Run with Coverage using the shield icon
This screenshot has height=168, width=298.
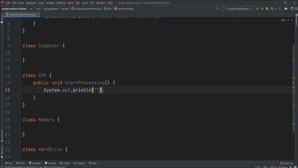(x=267, y=9)
